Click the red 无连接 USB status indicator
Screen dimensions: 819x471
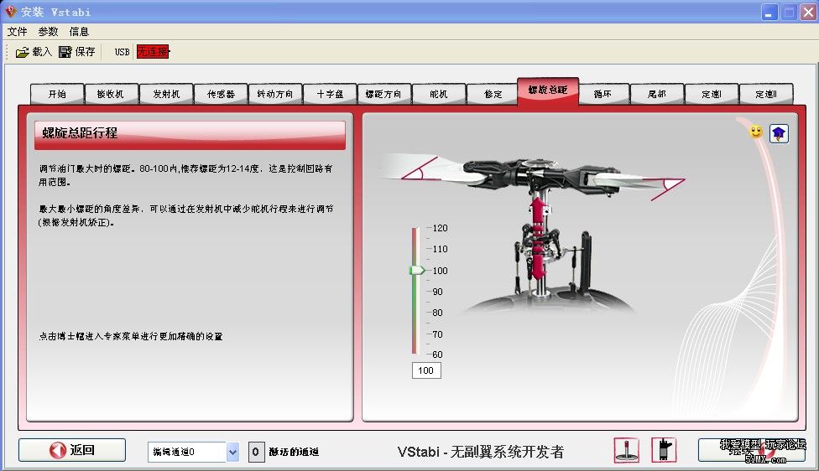[153, 52]
